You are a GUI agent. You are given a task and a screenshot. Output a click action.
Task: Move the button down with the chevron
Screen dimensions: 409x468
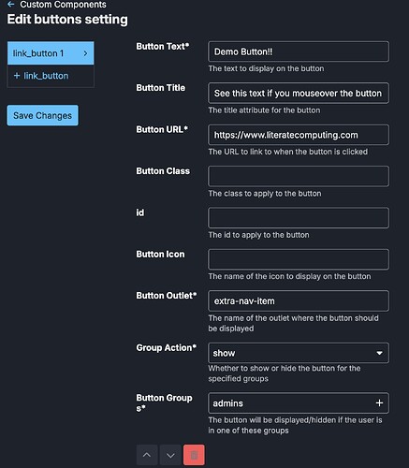pyautogui.click(x=170, y=455)
